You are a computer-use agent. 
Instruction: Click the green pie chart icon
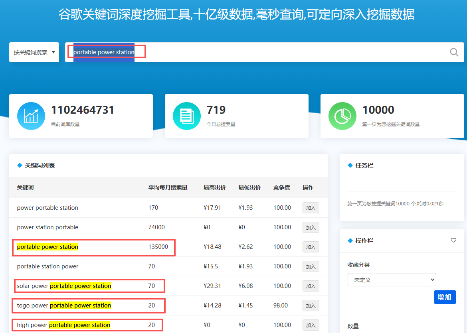(x=342, y=116)
